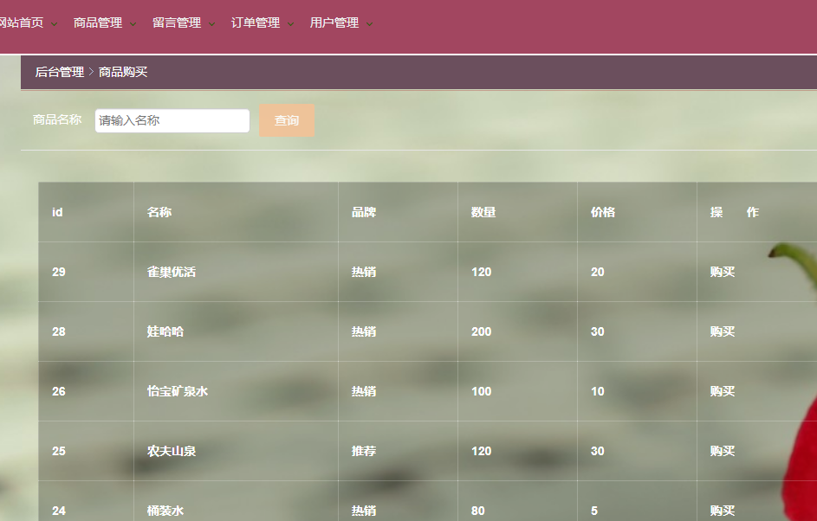Click quantity 200 in 娃哈哈 row
The height and width of the screenshot is (521, 817).
click(x=482, y=331)
